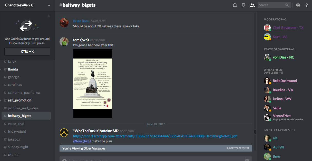Open the Gettysburg memorial flyer image

click(93, 84)
